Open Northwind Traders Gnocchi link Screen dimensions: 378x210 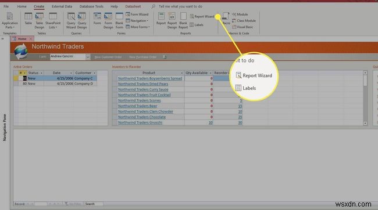[140, 122]
